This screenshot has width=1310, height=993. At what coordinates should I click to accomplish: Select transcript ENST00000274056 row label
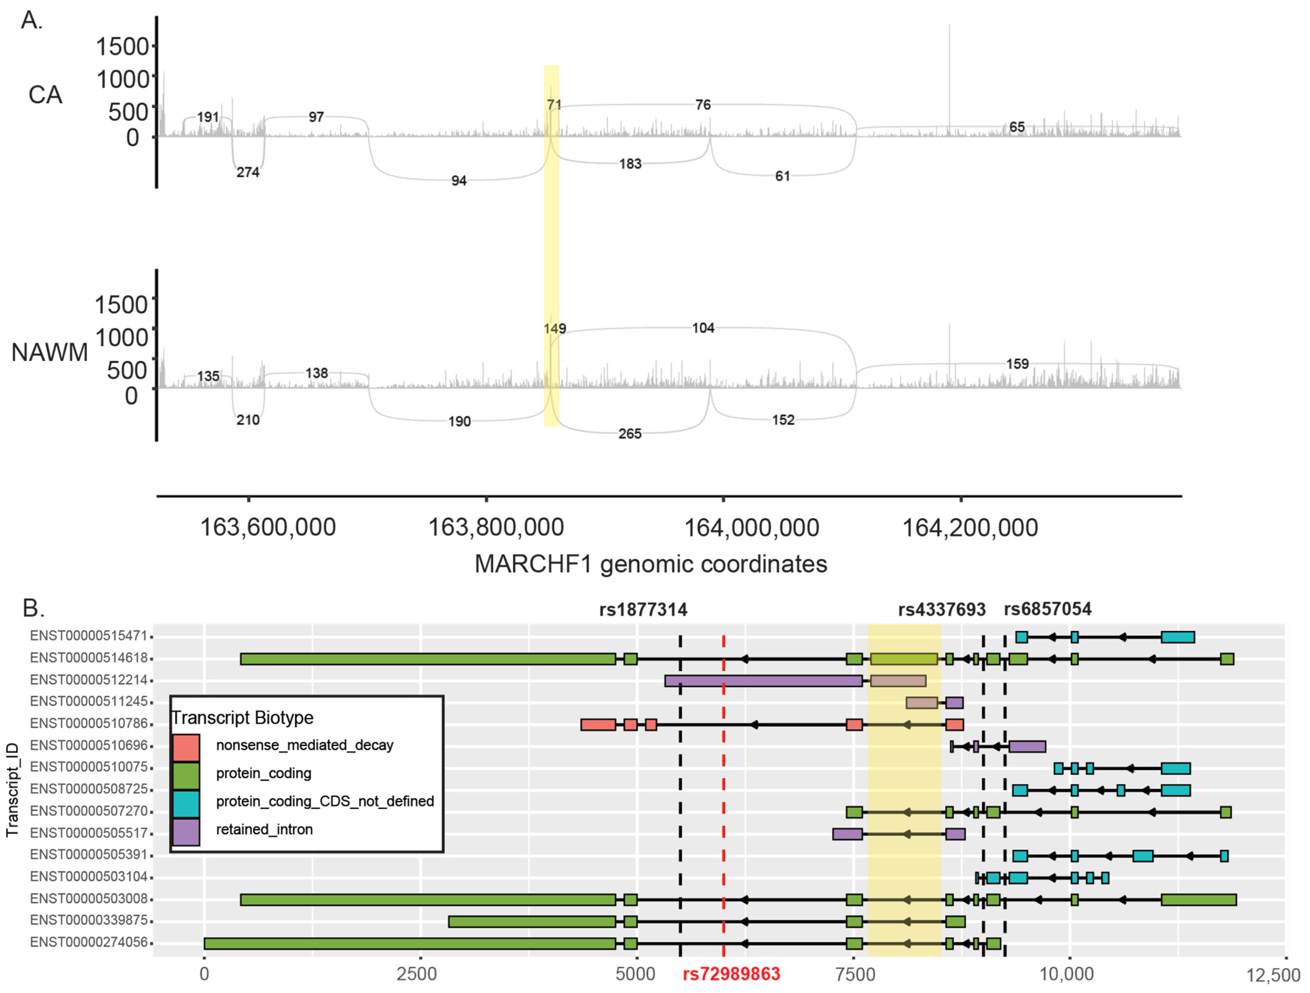coord(88,943)
